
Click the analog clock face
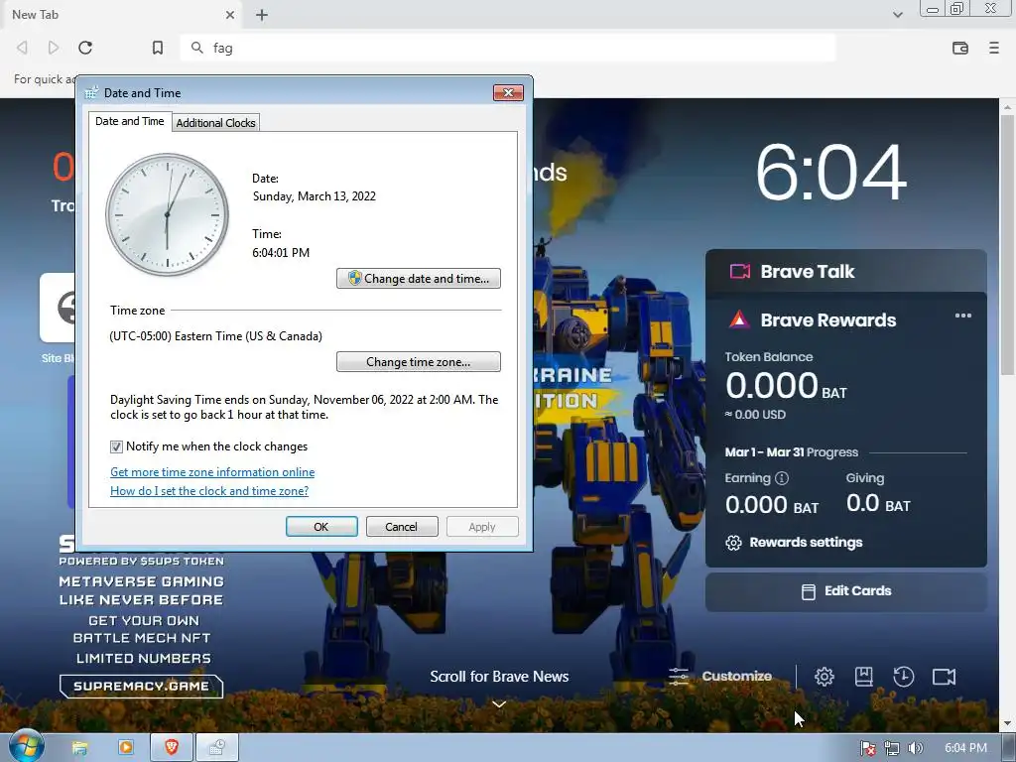coord(167,214)
